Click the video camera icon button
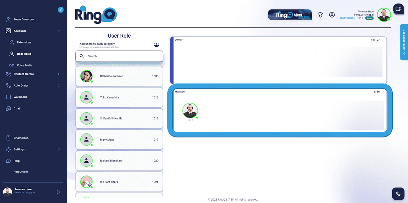408x203 pixels. point(398,8)
